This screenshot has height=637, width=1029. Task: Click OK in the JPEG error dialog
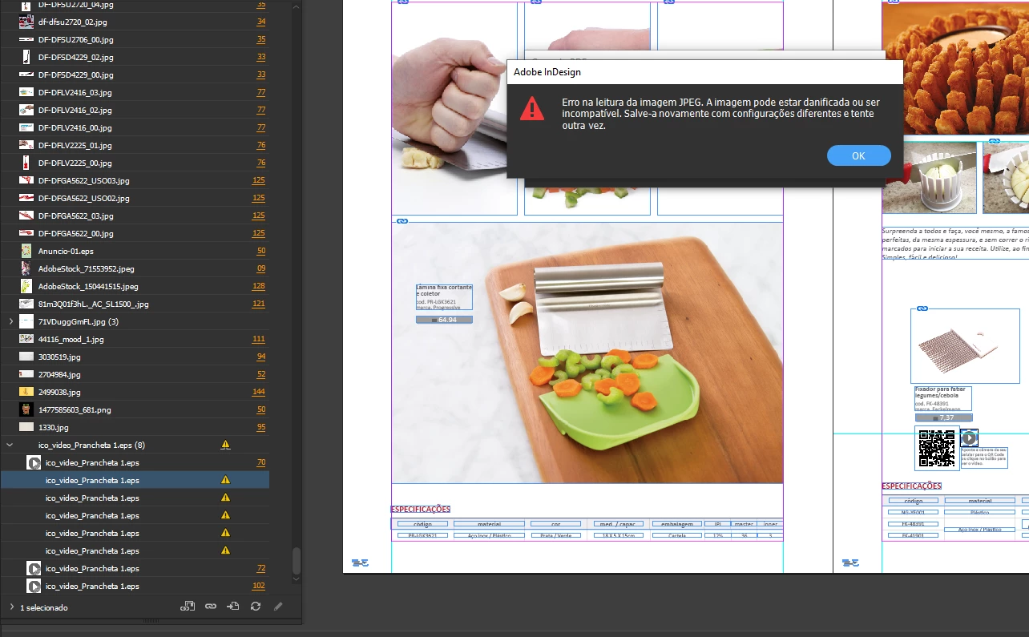858,155
